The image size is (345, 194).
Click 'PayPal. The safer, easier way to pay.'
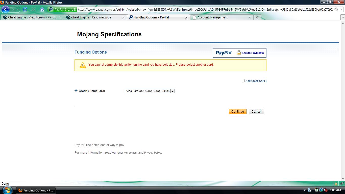click(x=100, y=145)
